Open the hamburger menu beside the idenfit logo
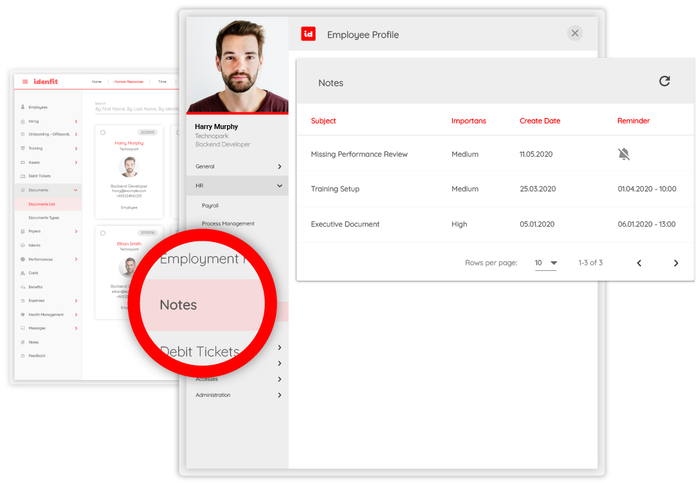The image size is (697, 486). pyautogui.click(x=25, y=82)
